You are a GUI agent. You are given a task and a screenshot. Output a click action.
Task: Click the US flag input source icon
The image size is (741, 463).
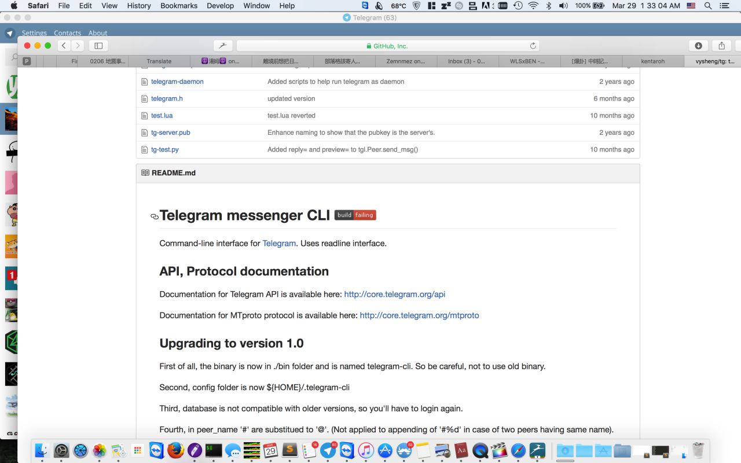coord(691,6)
